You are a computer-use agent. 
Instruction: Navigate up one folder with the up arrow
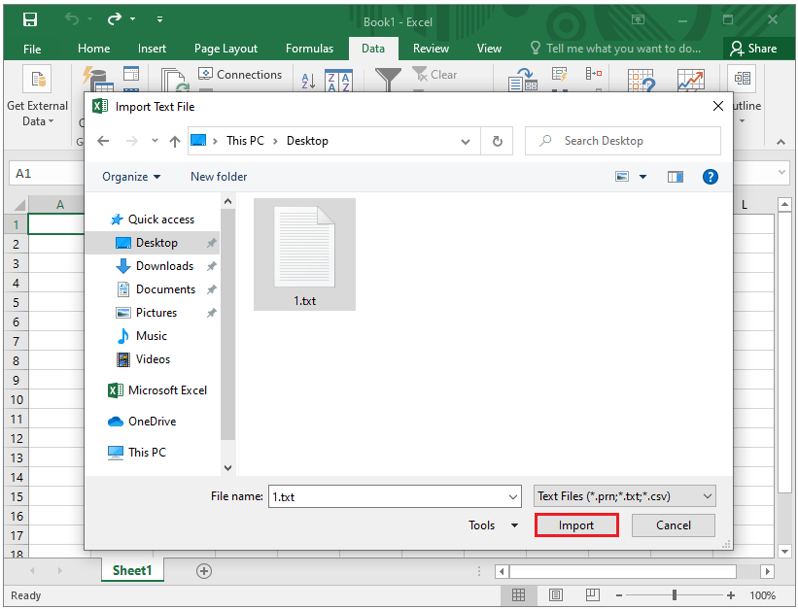tap(174, 141)
